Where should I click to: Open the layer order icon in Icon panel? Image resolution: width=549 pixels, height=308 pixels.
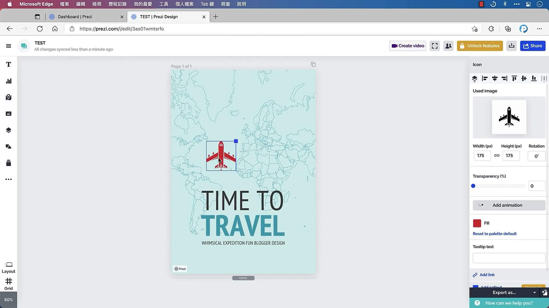coord(475,79)
